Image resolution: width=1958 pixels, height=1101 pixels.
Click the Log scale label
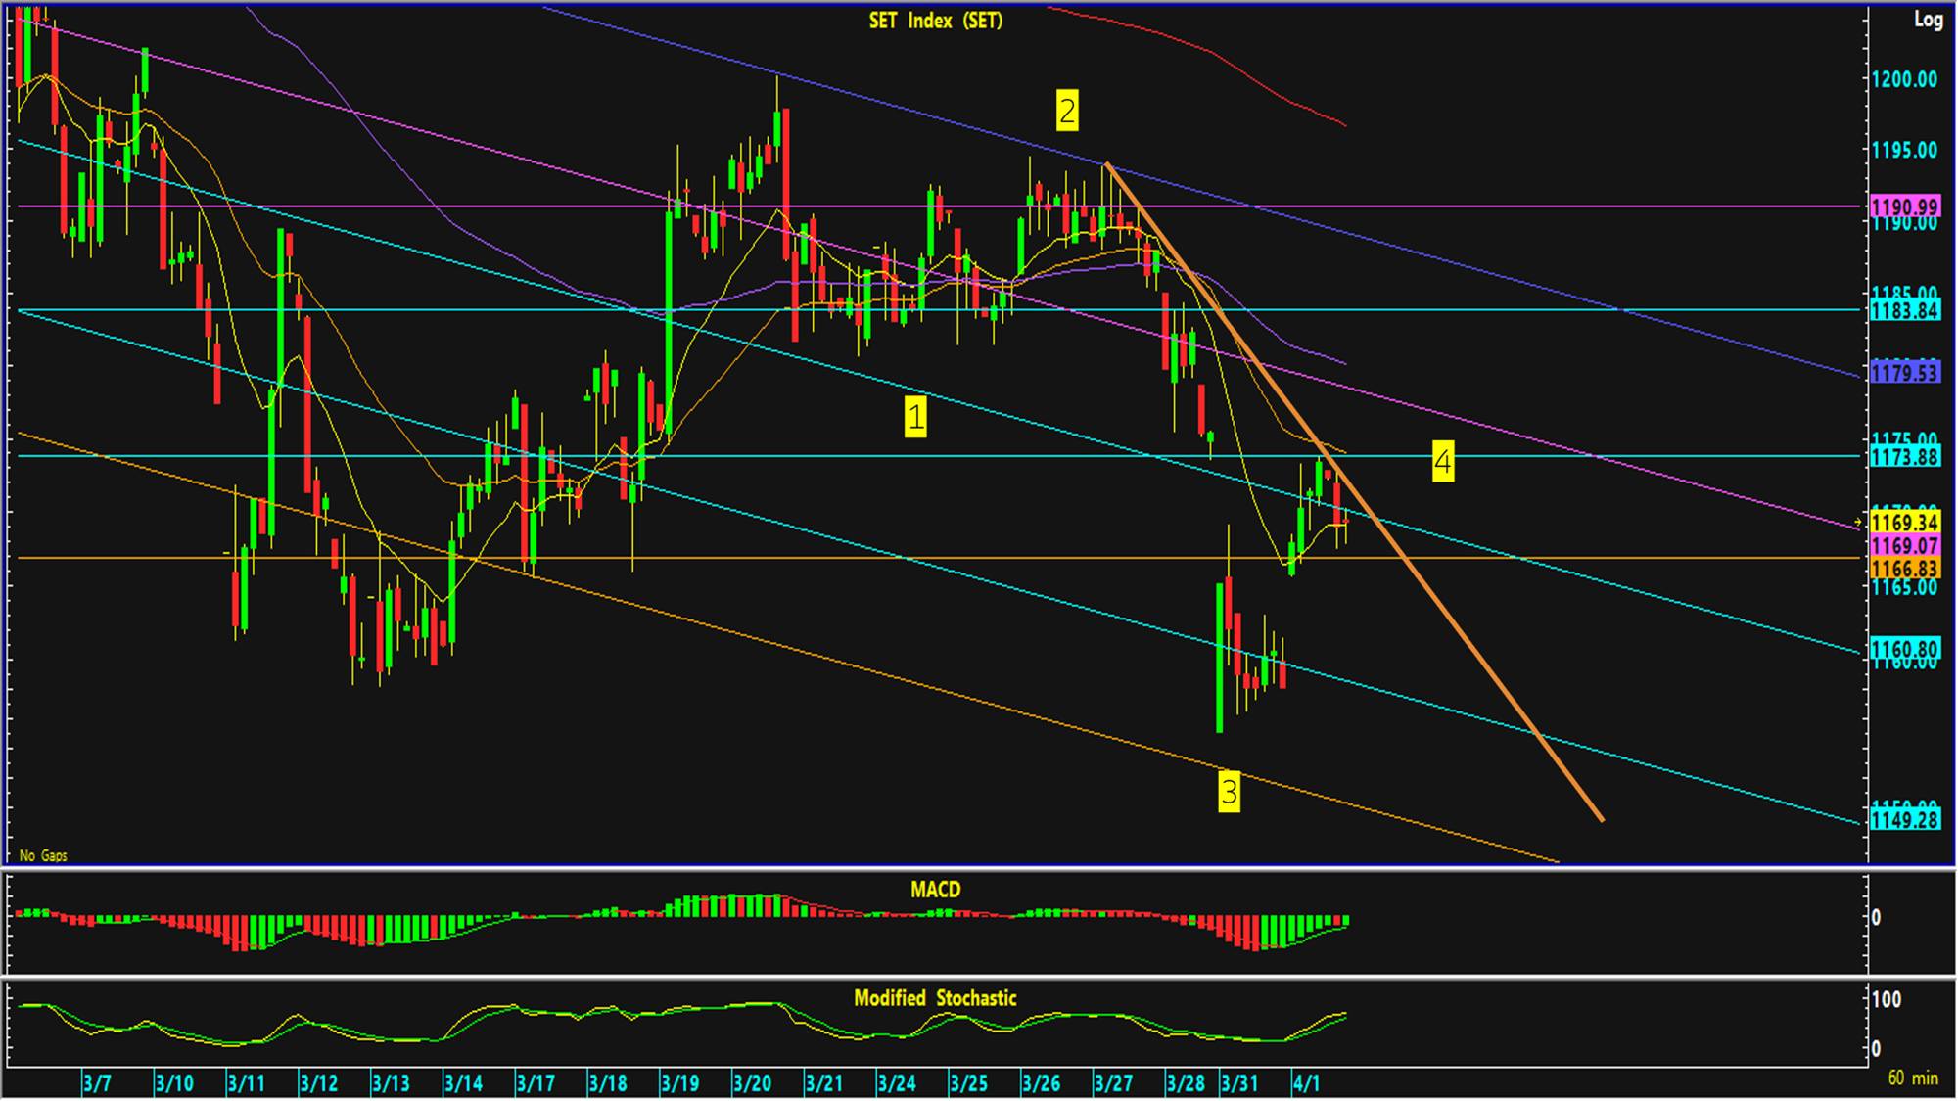click(1928, 20)
